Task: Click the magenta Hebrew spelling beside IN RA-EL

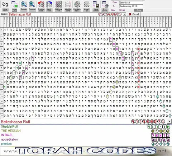Action: (x=161, y=135)
